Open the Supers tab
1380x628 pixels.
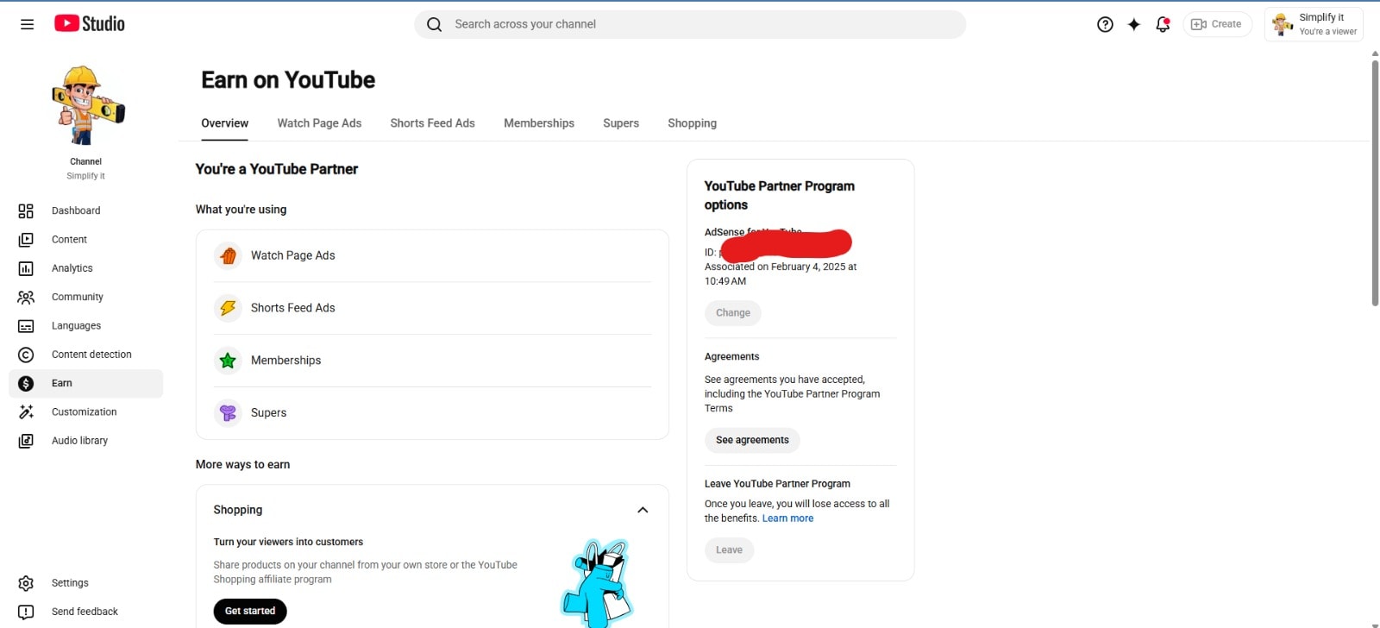pyautogui.click(x=621, y=123)
